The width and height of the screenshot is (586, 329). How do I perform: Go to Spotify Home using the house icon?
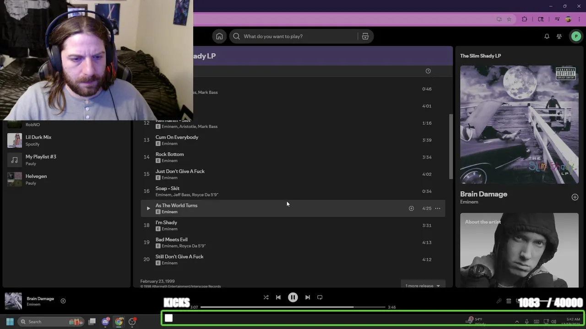point(219,37)
